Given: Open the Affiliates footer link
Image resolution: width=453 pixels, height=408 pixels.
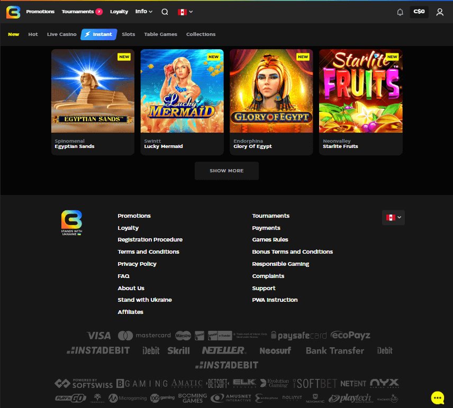Looking at the screenshot, I should [x=130, y=312].
